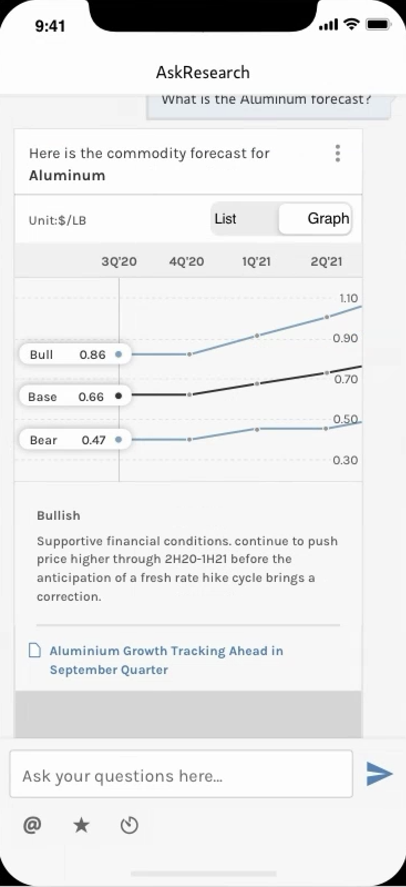The width and height of the screenshot is (406, 887).
Task: Select the Bear 0.47 scenario label
Action: point(68,440)
